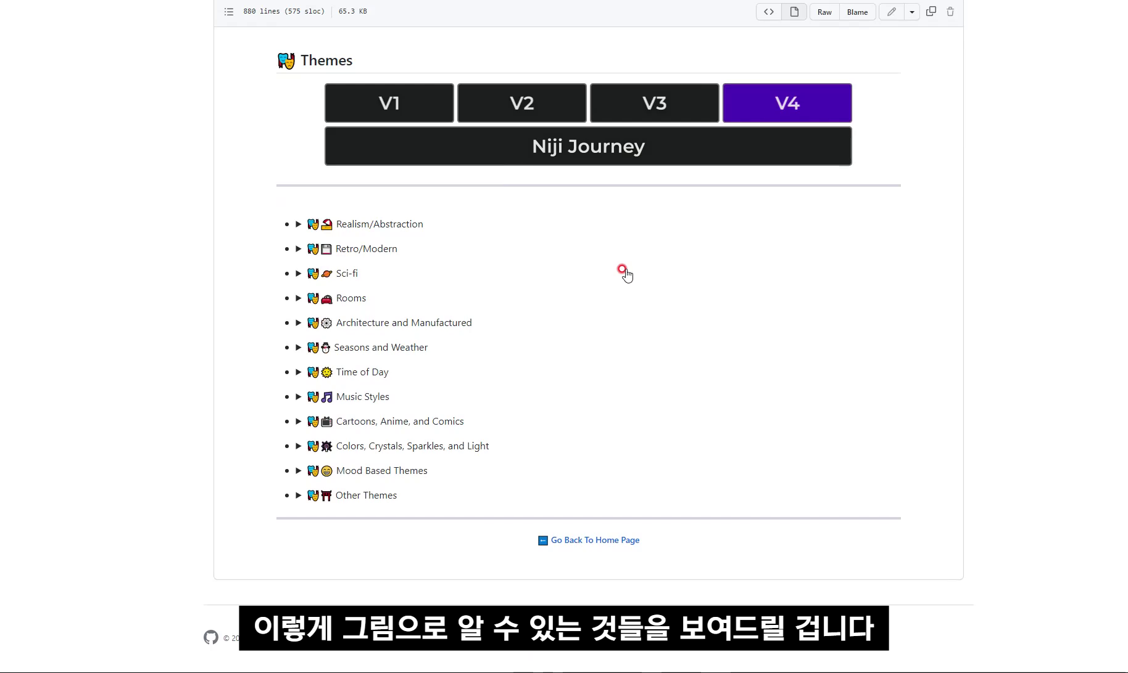Select the V3 themes button
This screenshot has width=1128, height=673.
click(x=655, y=103)
